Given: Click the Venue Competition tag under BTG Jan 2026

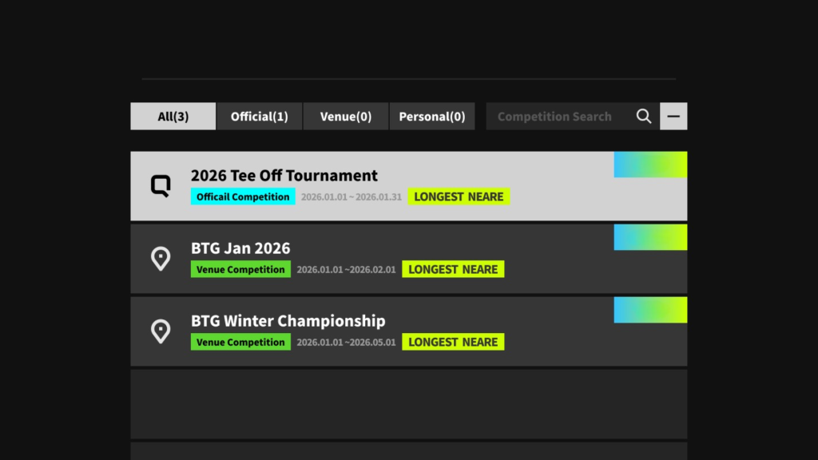Looking at the screenshot, I should click(240, 270).
